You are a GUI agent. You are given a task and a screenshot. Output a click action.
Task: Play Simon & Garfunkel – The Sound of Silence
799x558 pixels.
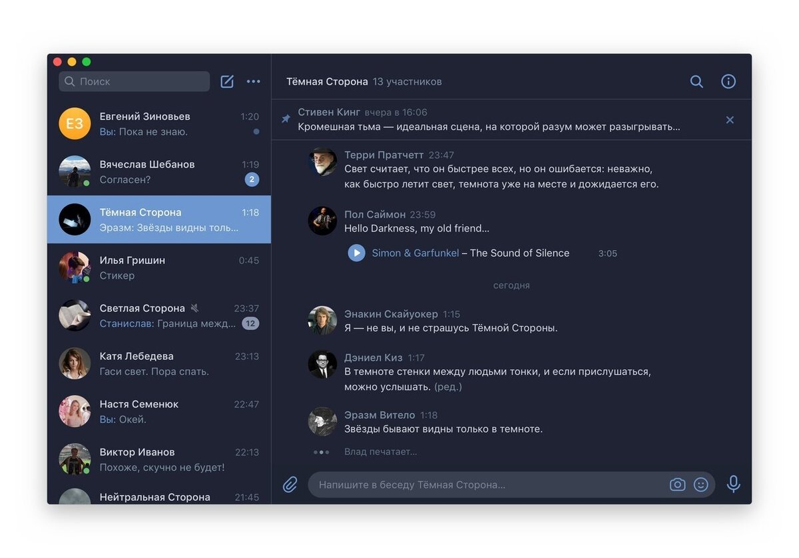pos(356,253)
